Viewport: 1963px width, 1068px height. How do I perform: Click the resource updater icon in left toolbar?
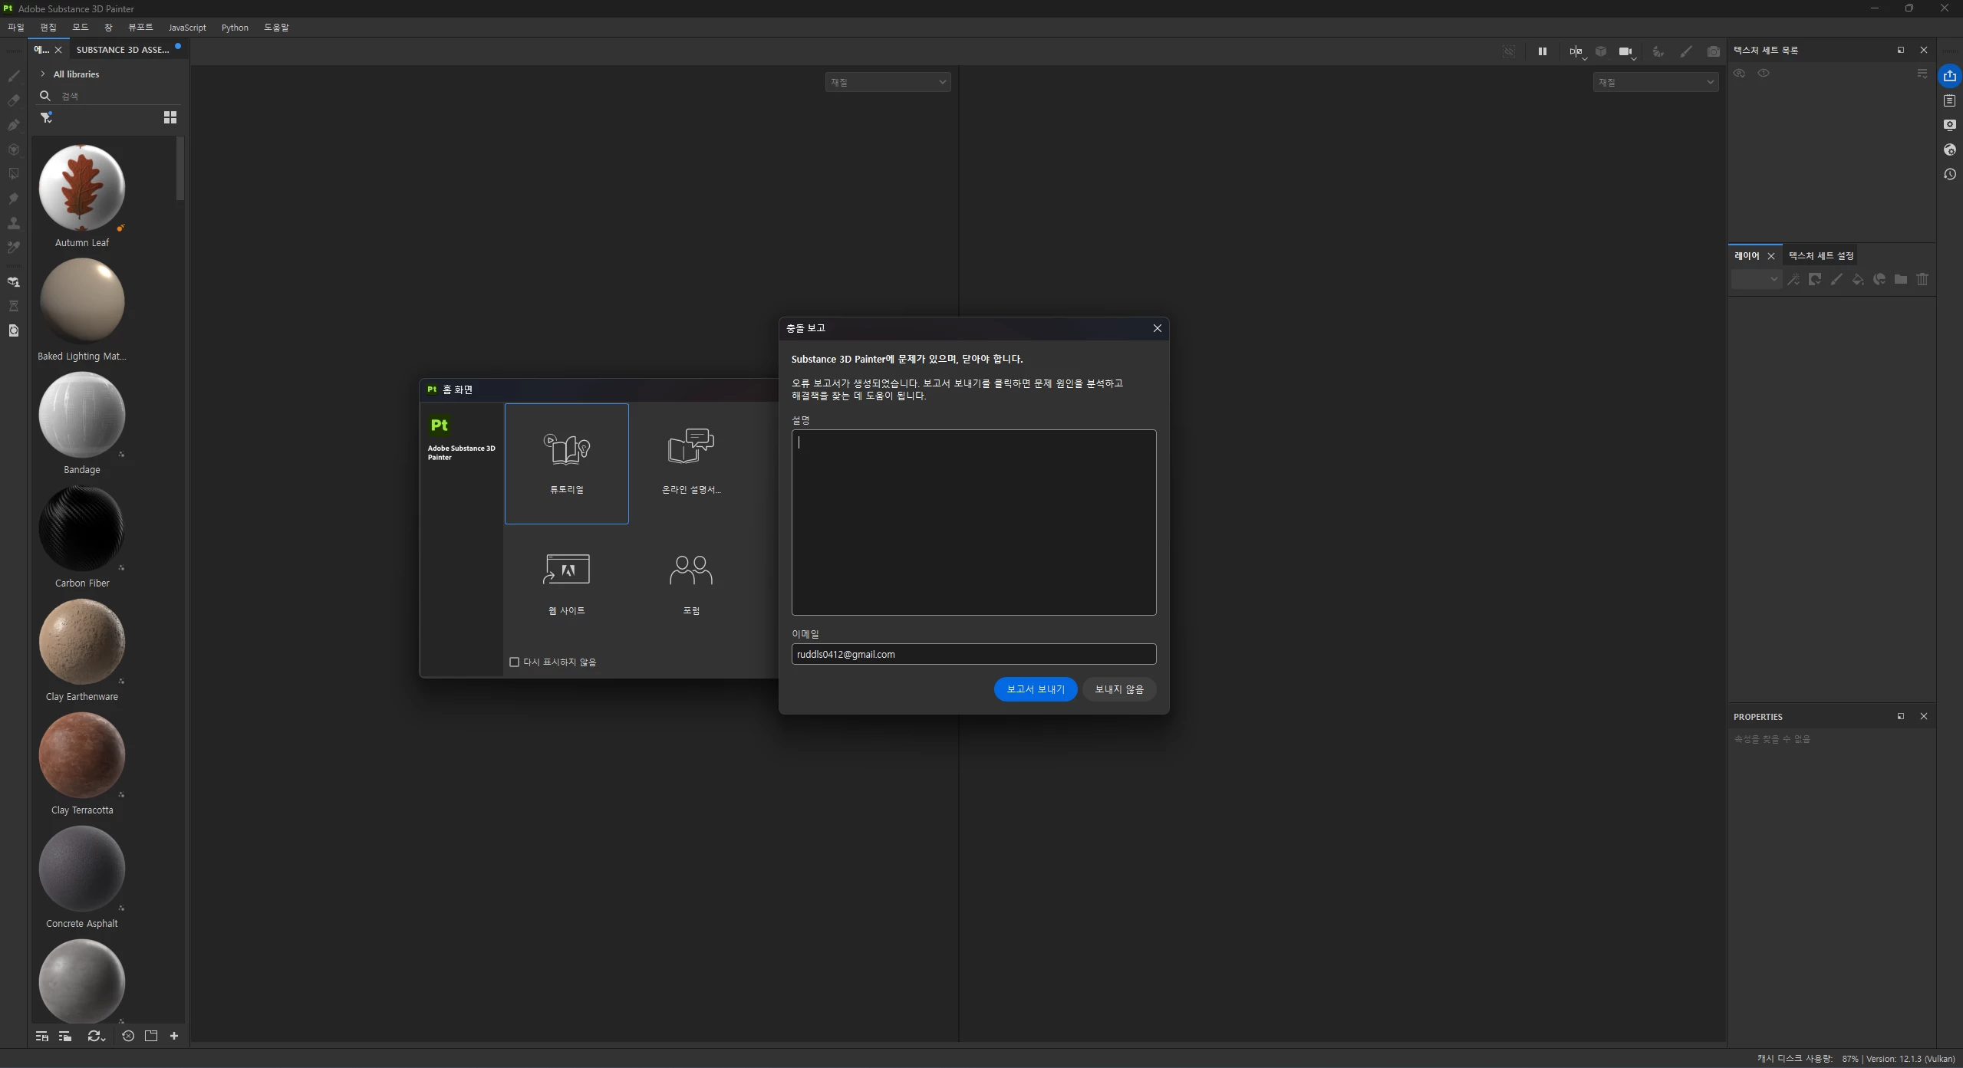point(14,330)
